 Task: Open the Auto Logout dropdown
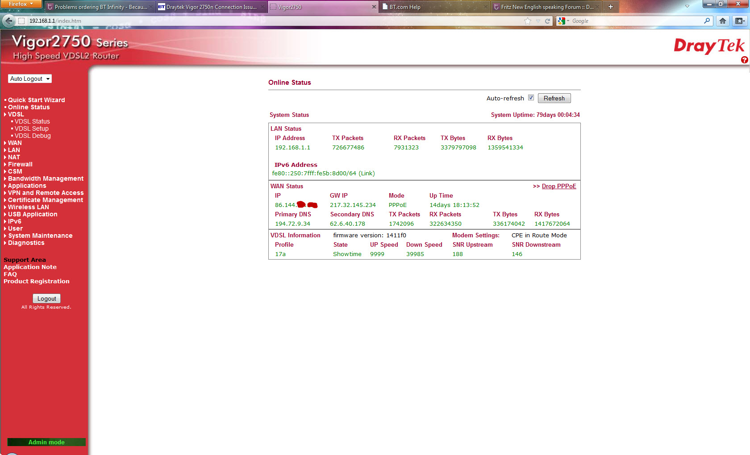(30, 79)
